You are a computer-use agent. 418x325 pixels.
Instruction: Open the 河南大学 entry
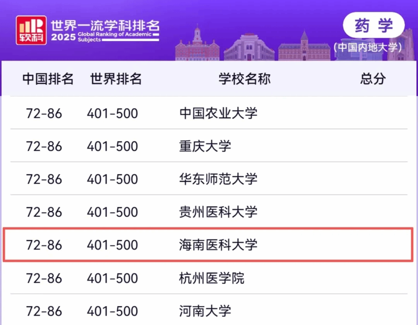click(x=205, y=311)
